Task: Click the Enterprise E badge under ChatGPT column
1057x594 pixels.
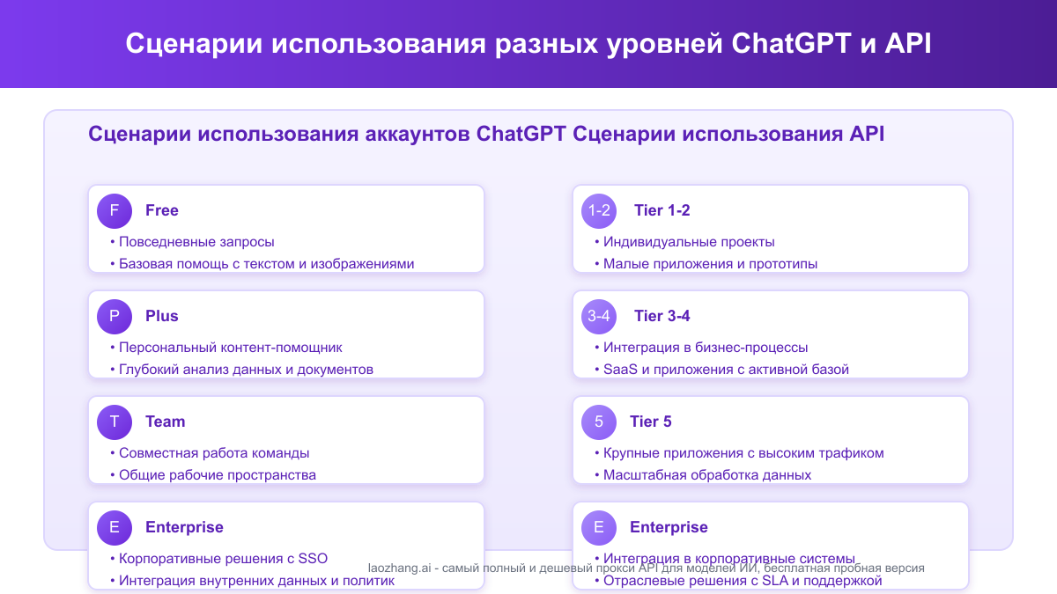Action: point(114,528)
